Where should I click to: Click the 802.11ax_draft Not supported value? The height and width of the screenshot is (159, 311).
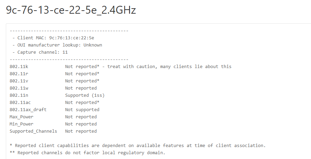82,110
